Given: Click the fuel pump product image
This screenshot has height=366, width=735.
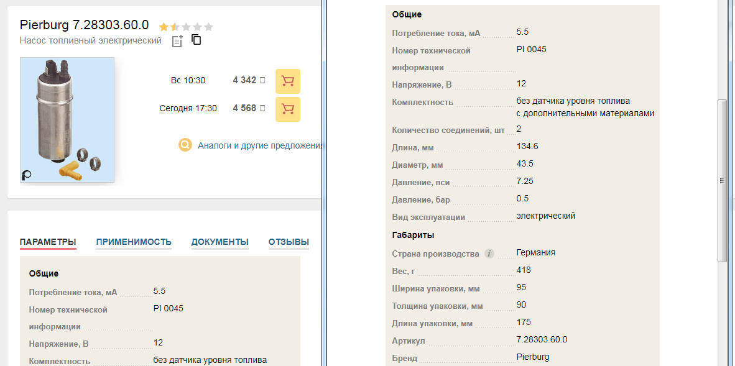Looking at the screenshot, I should pos(67,118).
